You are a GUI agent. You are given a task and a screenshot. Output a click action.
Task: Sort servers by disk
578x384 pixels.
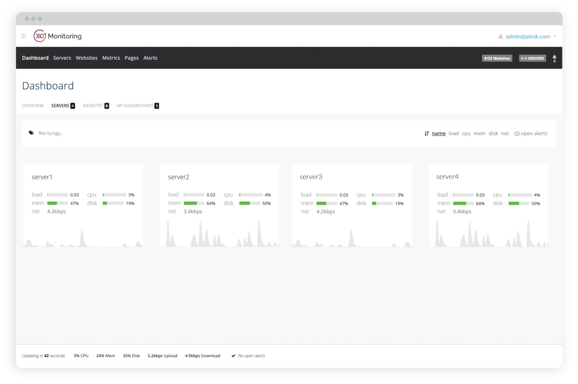pos(493,133)
